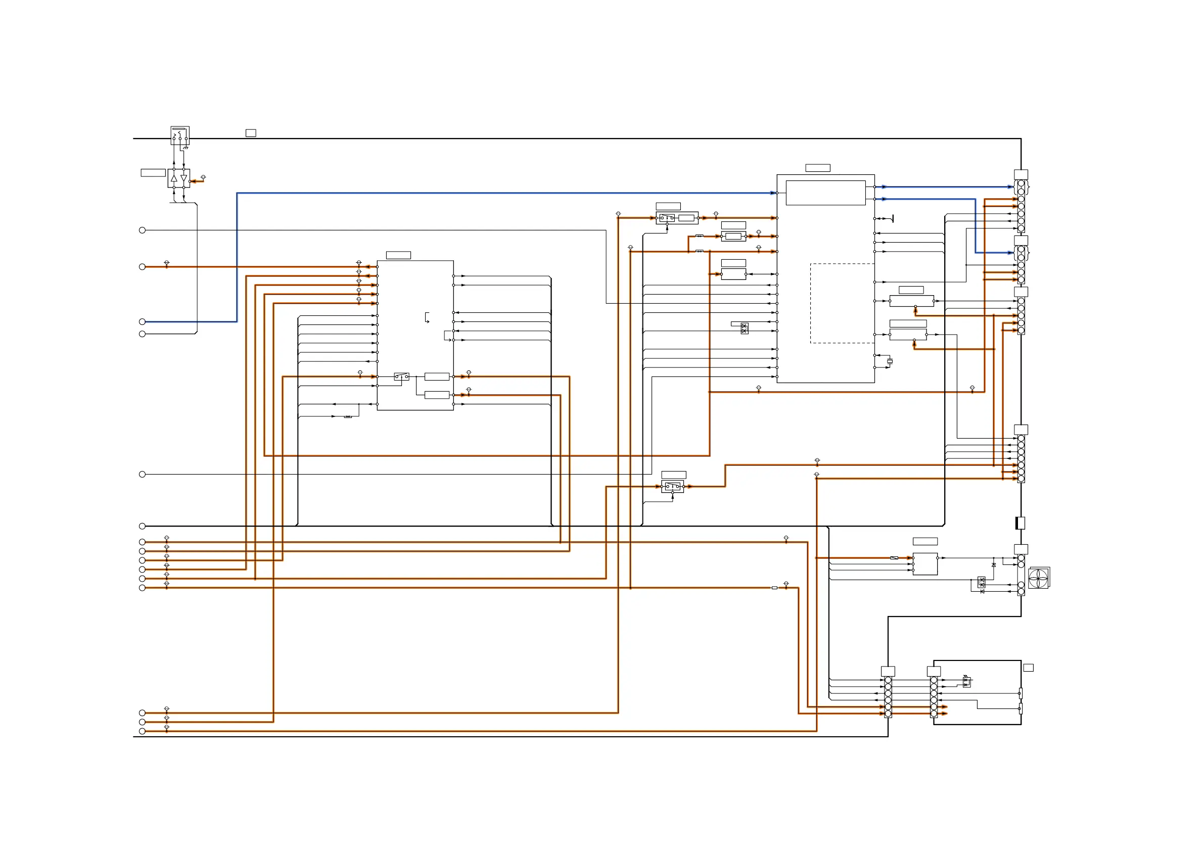Select the dual-triangle buffer block at top left

[x=179, y=178]
